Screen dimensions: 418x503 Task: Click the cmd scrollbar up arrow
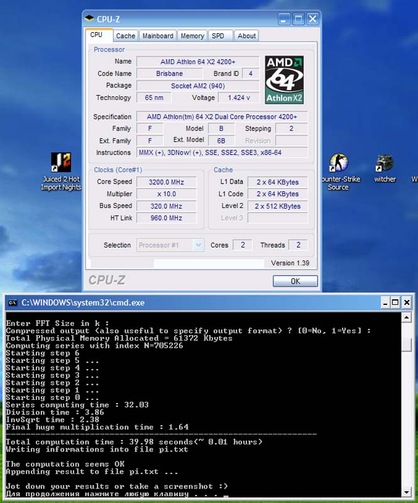407,318
